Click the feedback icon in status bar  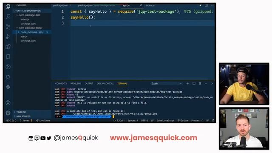(x=207, y=120)
